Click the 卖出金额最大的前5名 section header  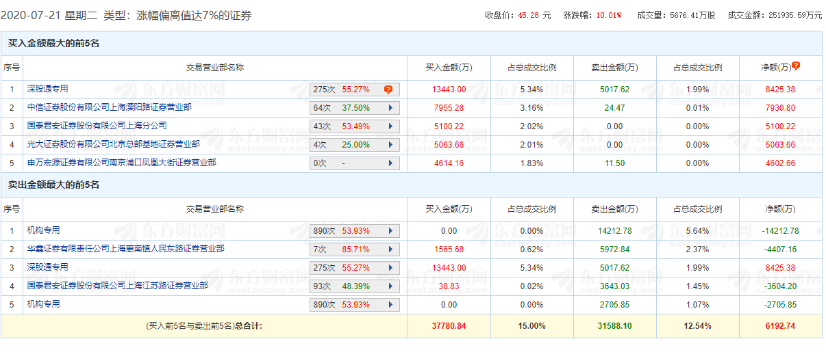pyautogui.click(x=53, y=185)
